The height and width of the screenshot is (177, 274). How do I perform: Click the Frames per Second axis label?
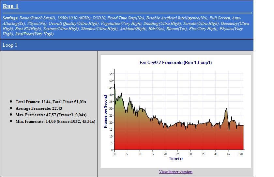coord(105,111)
